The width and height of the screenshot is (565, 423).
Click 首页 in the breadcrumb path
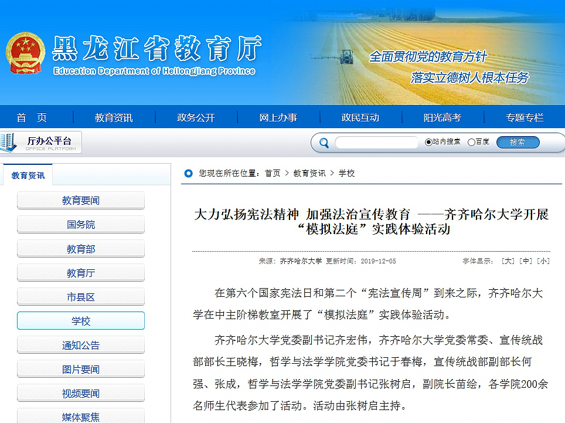(273, 173)
